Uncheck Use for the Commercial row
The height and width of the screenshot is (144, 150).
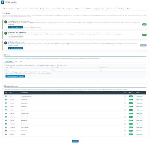pyautogui.click(x=6, y=100)
